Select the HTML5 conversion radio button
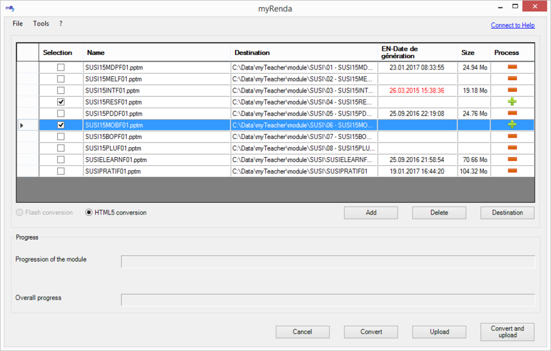 [x=89, y=213]
